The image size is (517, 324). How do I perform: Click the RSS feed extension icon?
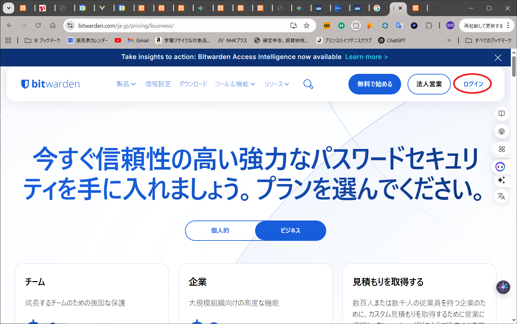pos(356,26)
